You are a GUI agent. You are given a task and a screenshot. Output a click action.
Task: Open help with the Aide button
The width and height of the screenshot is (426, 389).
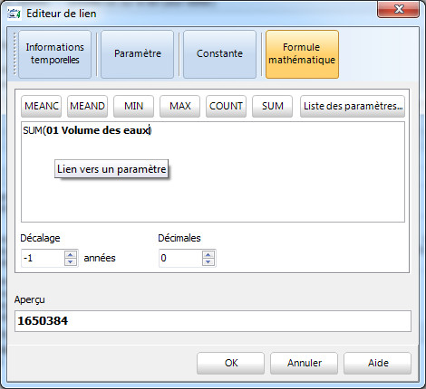click(x=378, y=363)
